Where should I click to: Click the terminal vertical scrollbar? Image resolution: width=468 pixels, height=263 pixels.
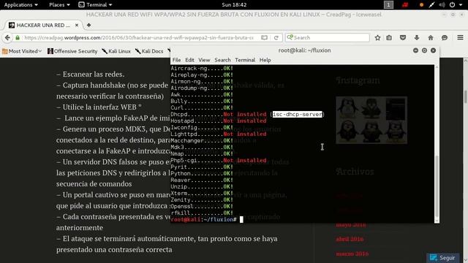tap(437, 186)
